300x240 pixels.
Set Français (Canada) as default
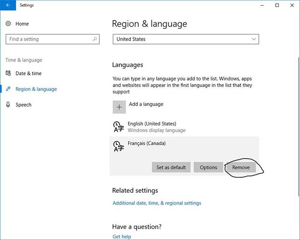coord(171,167)
